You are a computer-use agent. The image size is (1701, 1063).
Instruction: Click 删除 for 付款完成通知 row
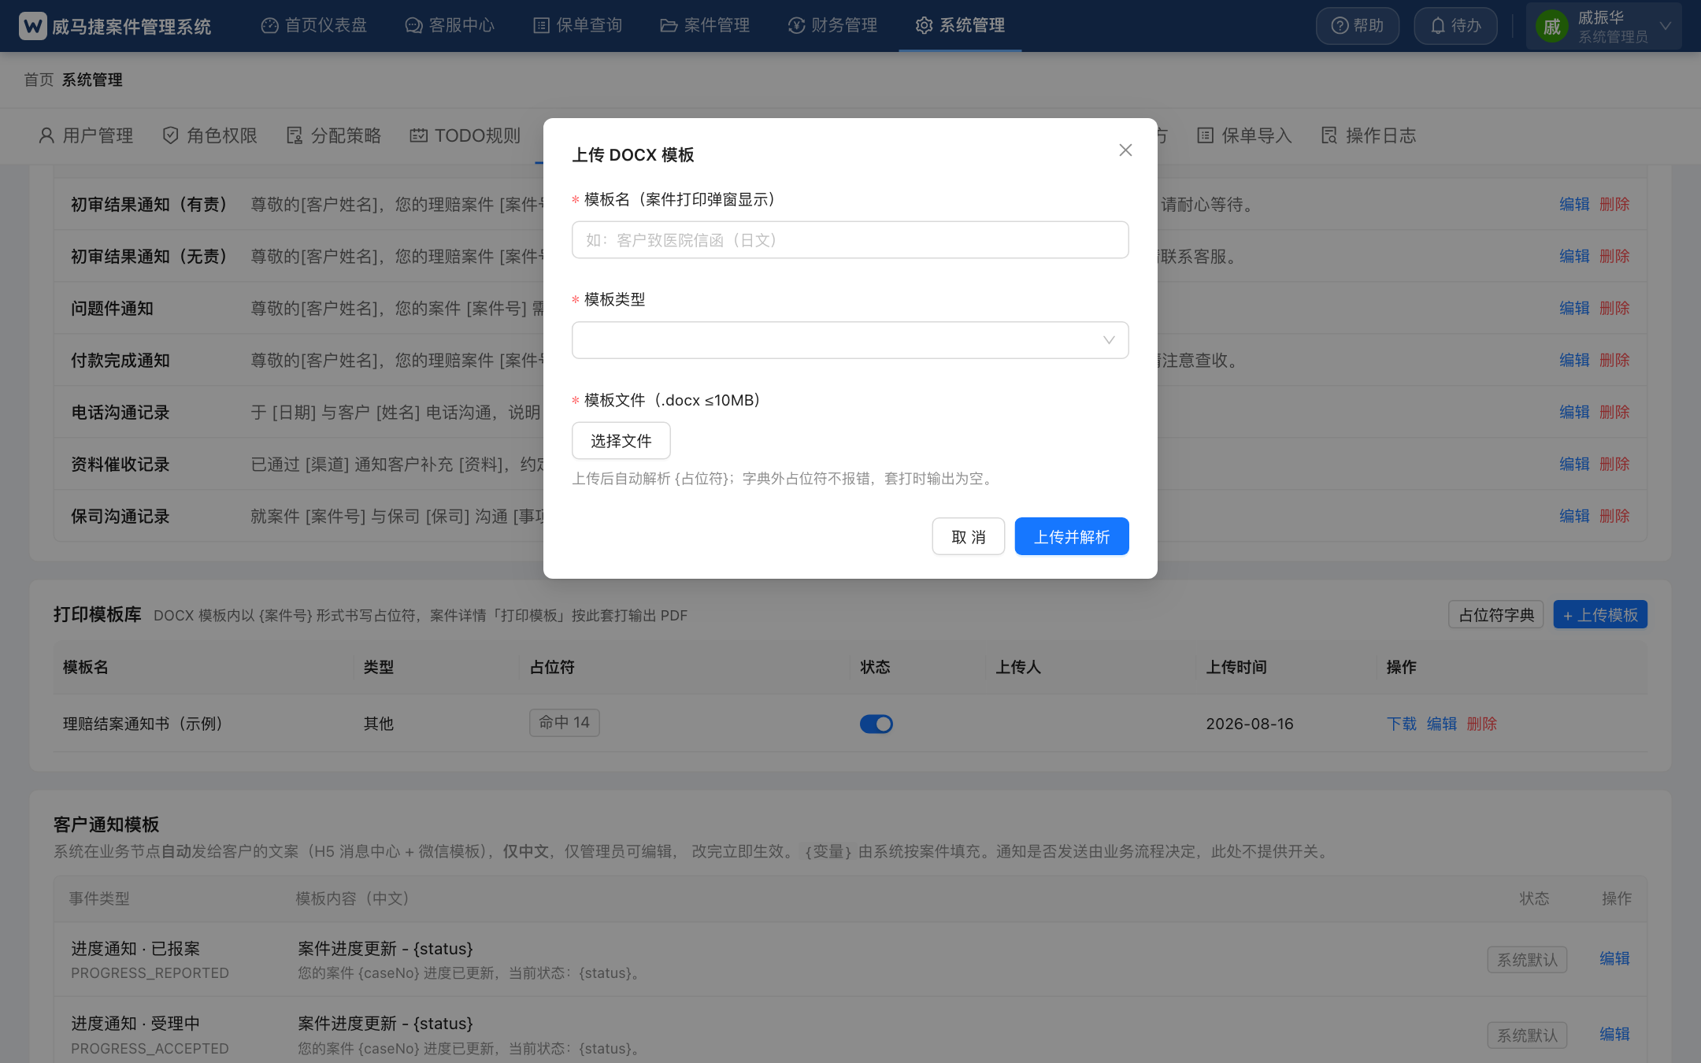tap(1614, 360)
